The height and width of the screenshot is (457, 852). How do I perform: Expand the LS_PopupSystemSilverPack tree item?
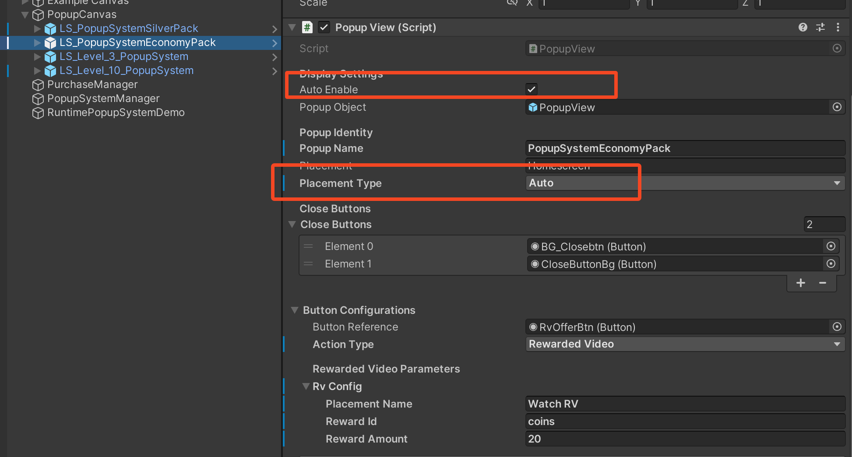[37, 28]
